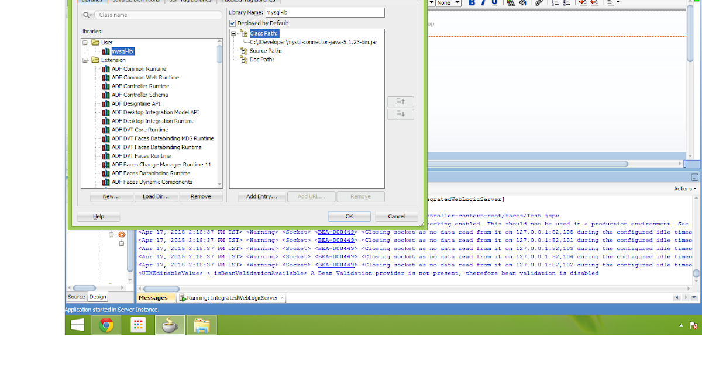The height and width of the screenshot is (368, 702).
Task: Collapse the User libraries folder
Action: coord(85,43)
